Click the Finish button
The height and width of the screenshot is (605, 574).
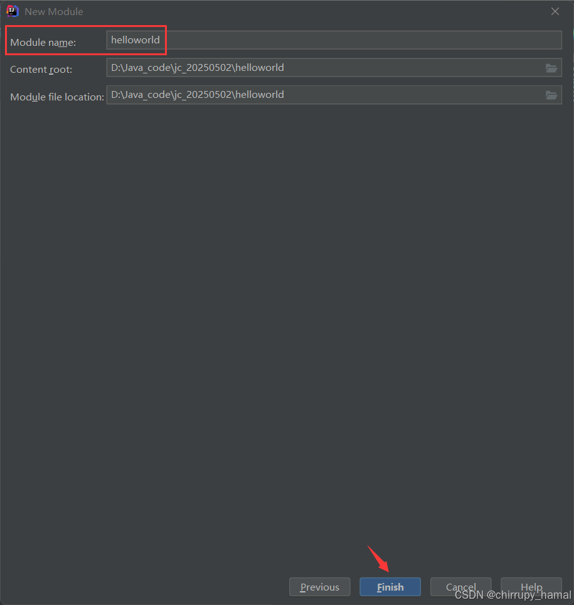390,587
